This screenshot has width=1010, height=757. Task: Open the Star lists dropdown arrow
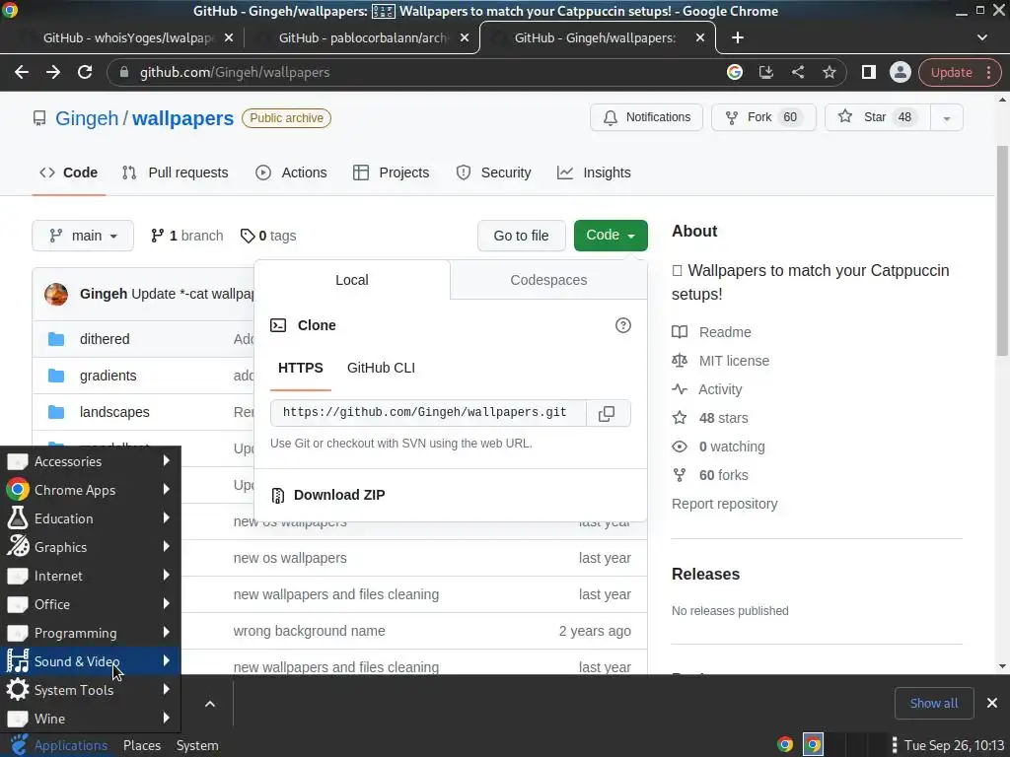pyautogui.click(x=946, y=118)
